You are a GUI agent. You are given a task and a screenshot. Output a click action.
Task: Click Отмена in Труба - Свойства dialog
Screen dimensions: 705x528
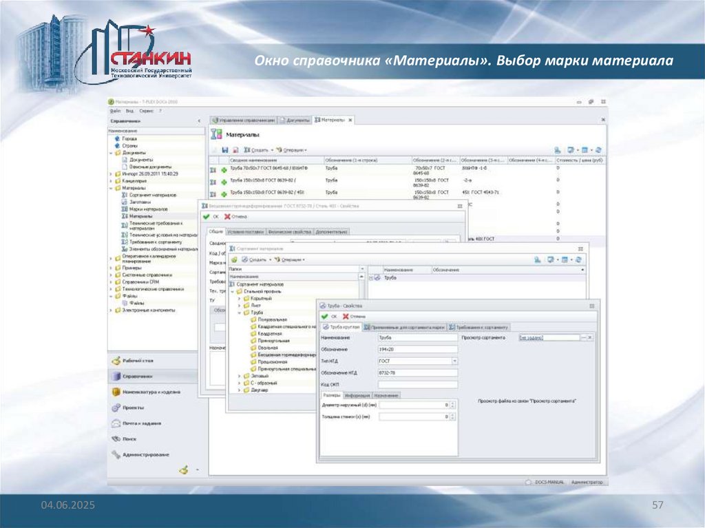[x=355, y=317]
